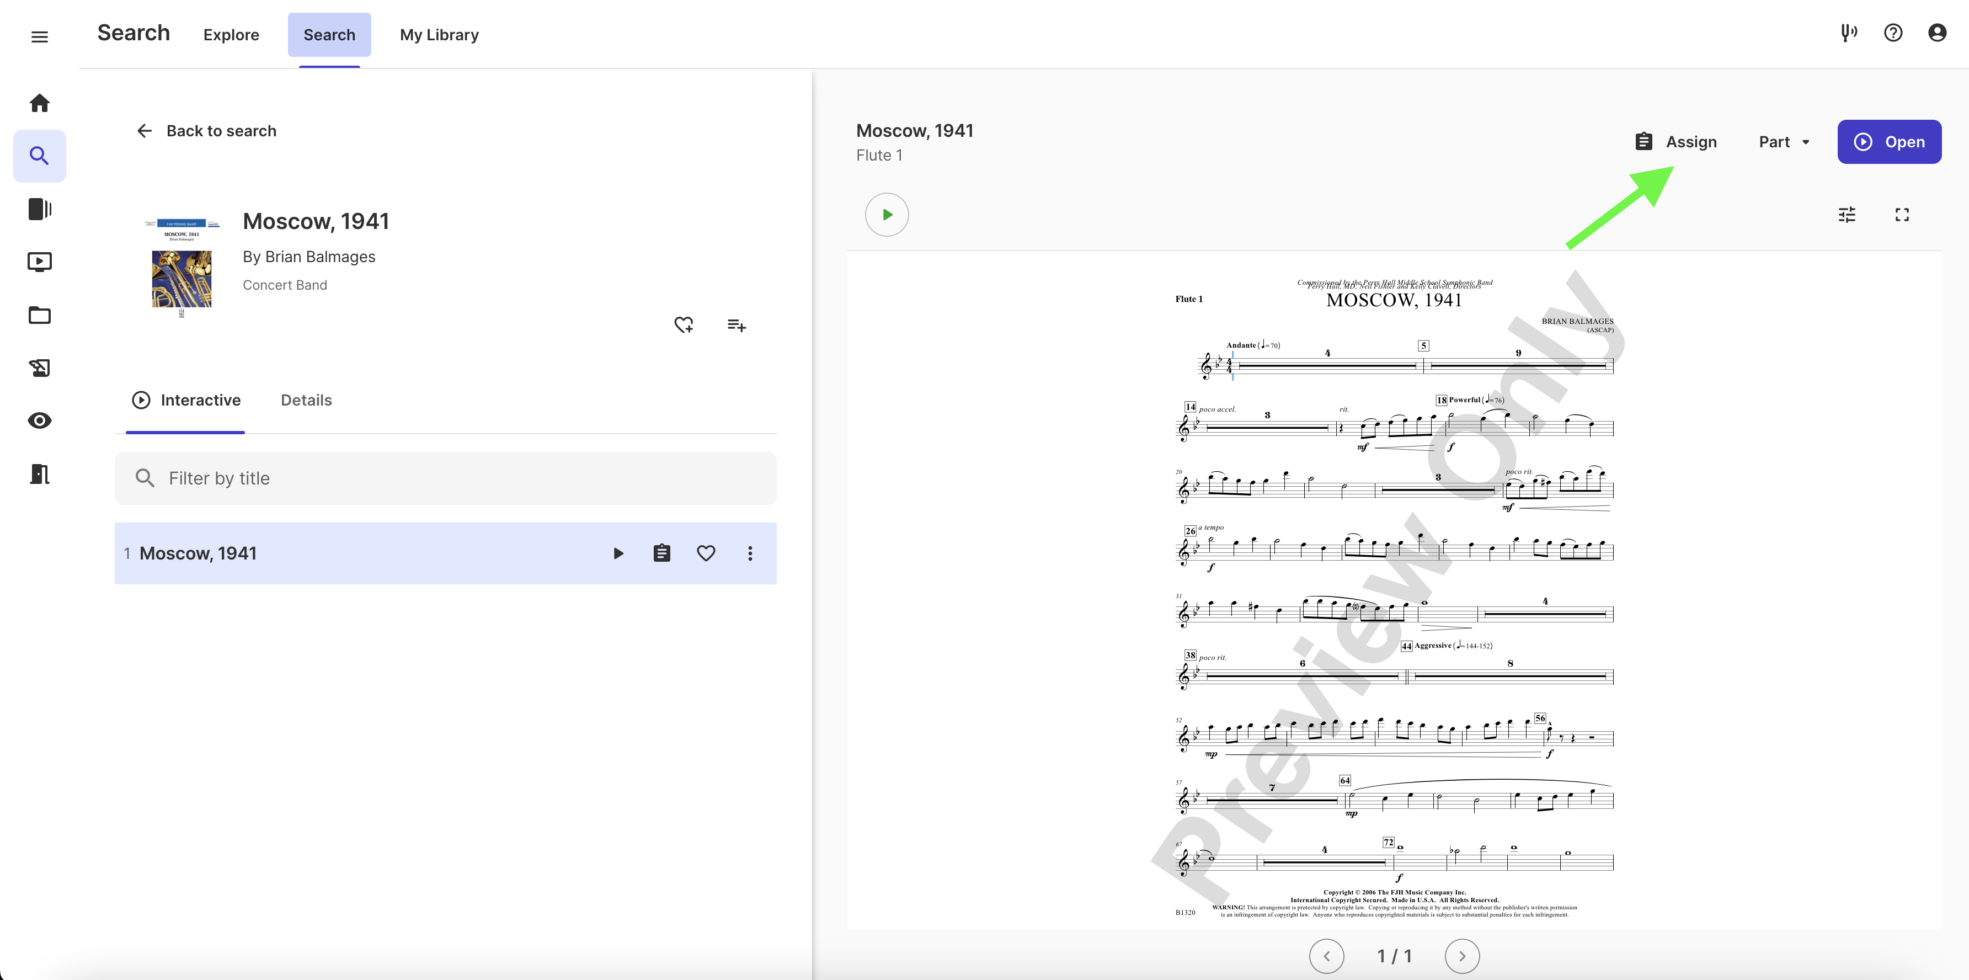Click the exit door icon at sidebar bottom

coord(39,474)
